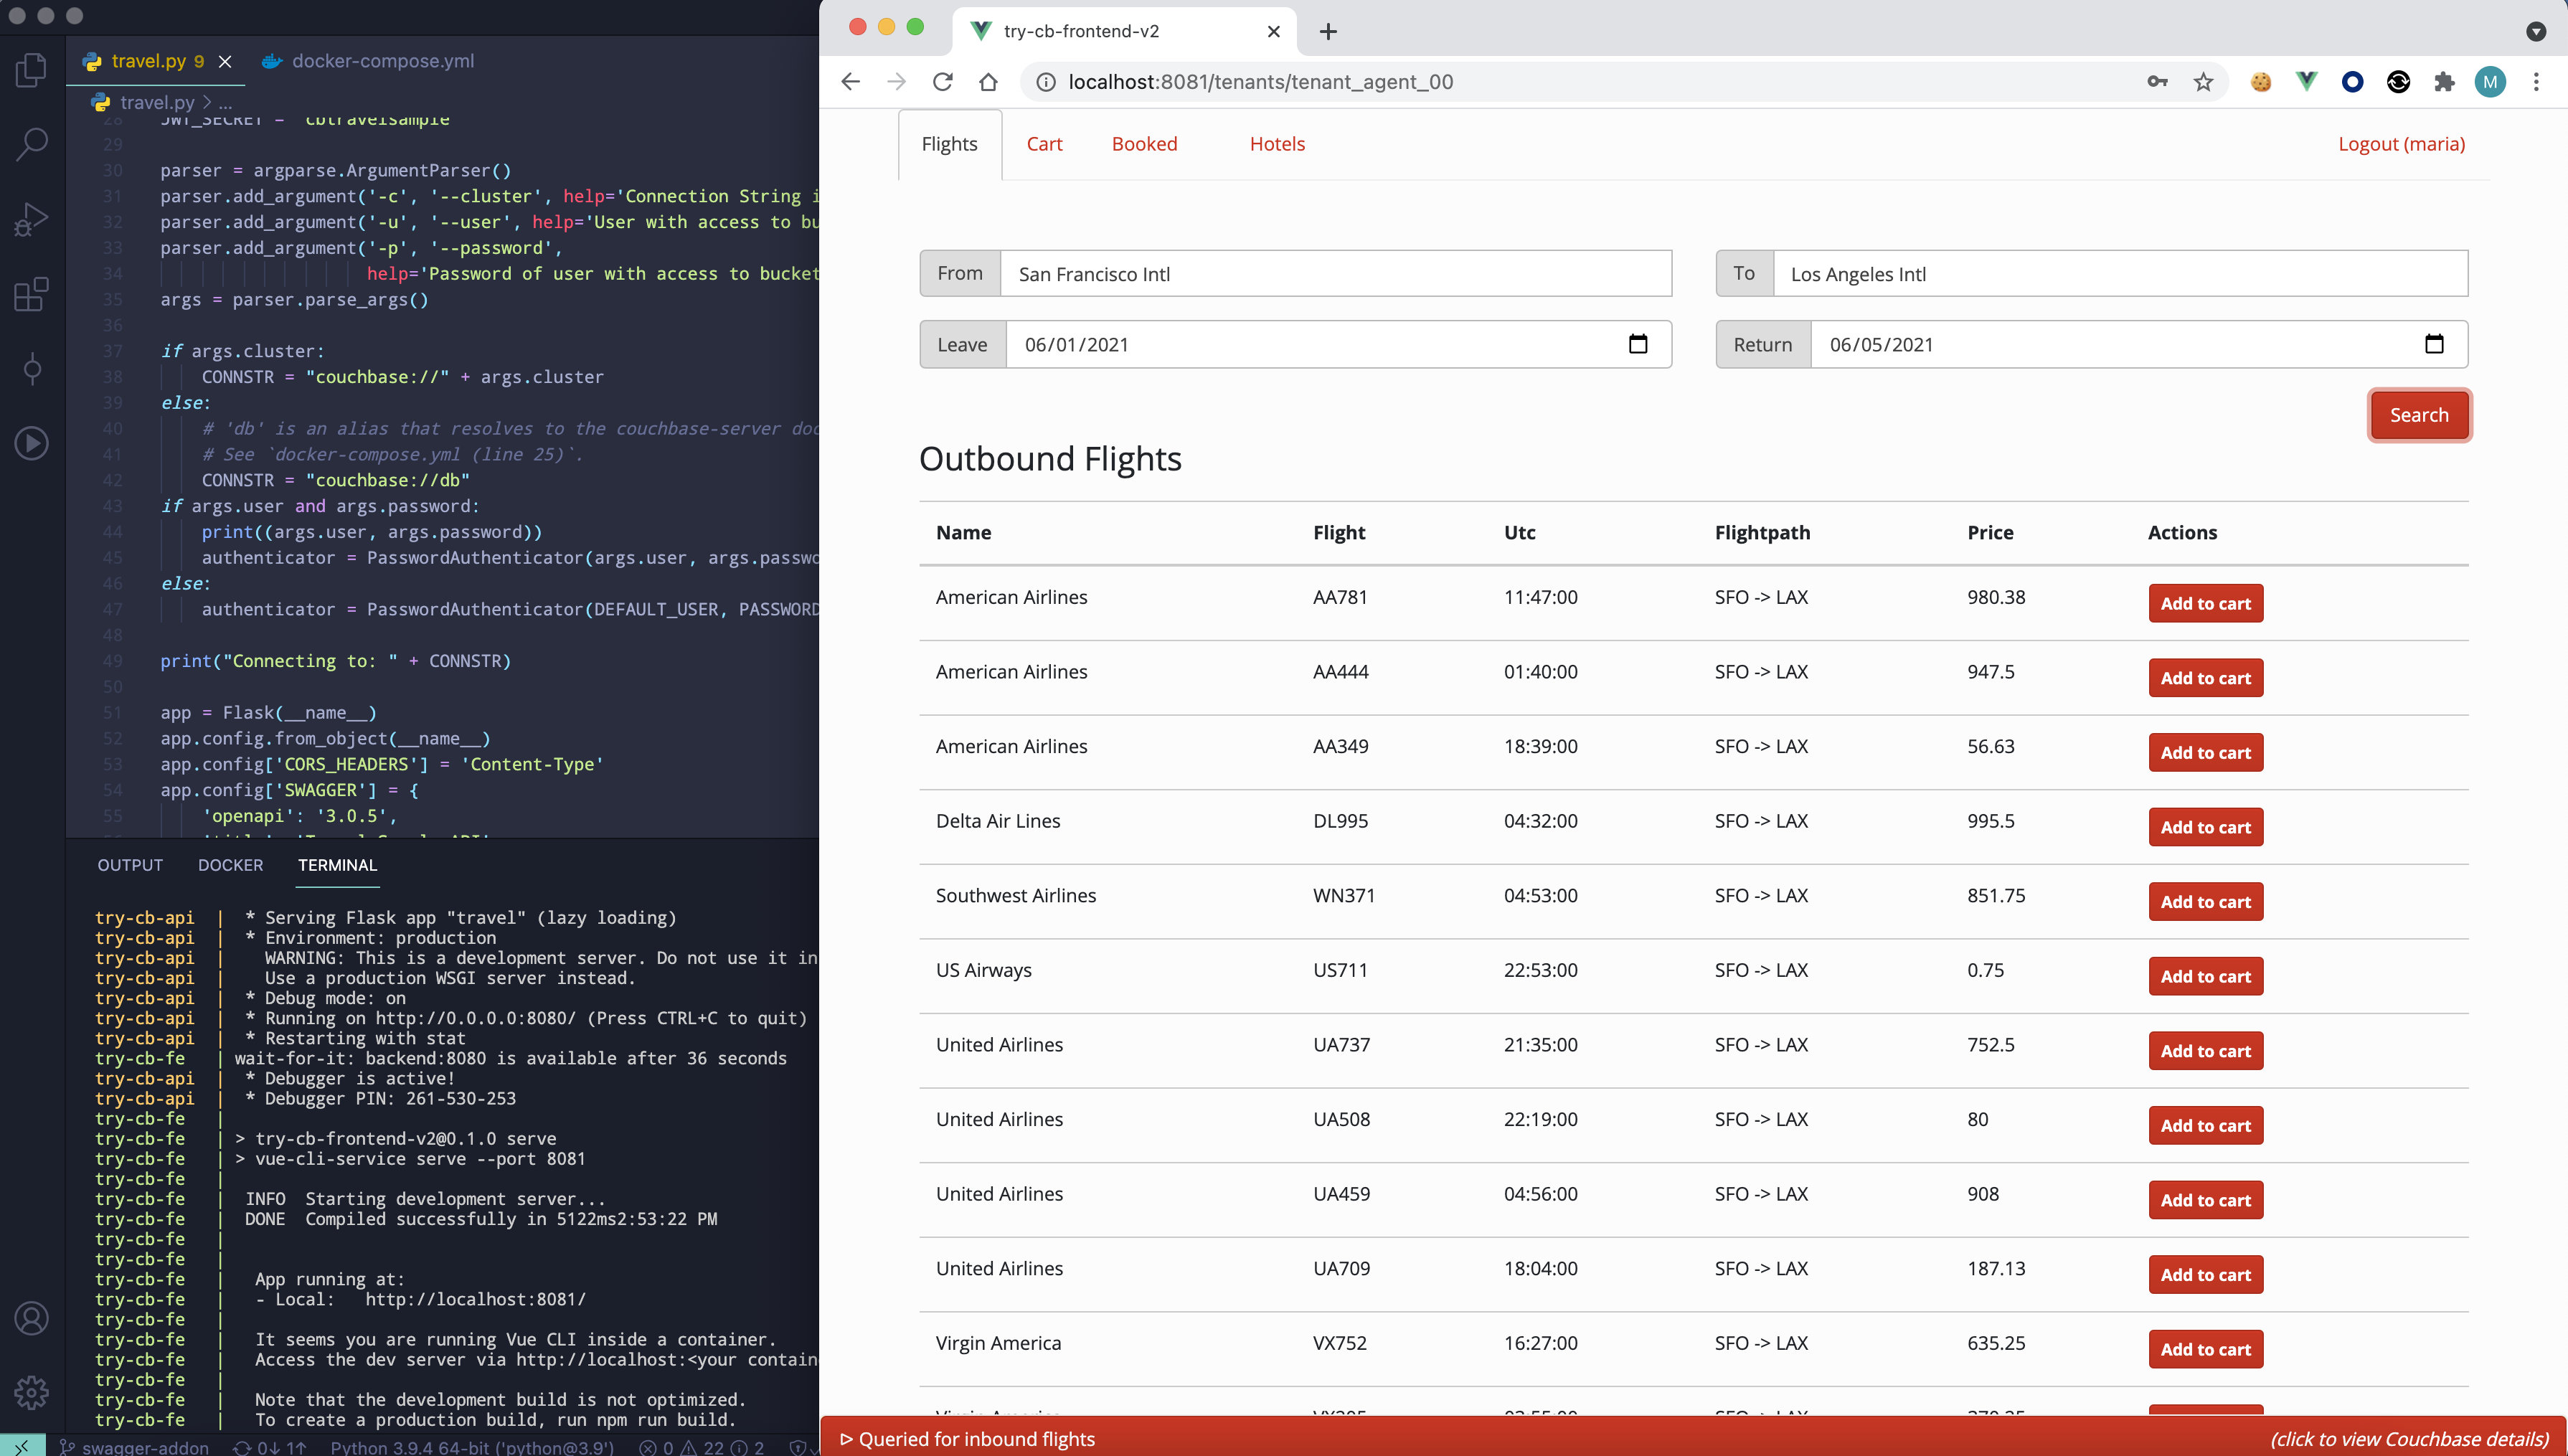Screen dimensions: 2568x1456
Task: Click the Search button for flights
Action: (2418, 415)
